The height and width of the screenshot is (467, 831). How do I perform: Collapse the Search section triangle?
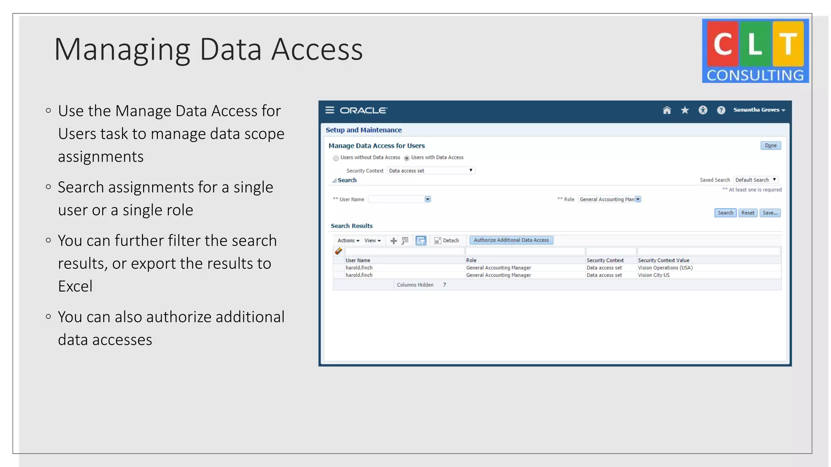[334, 180]
